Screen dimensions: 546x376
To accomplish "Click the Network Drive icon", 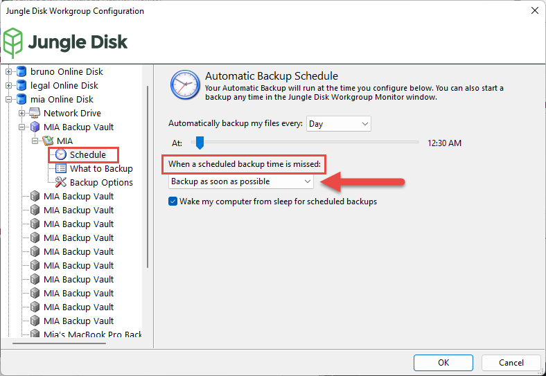I will [x=35, y=113].
